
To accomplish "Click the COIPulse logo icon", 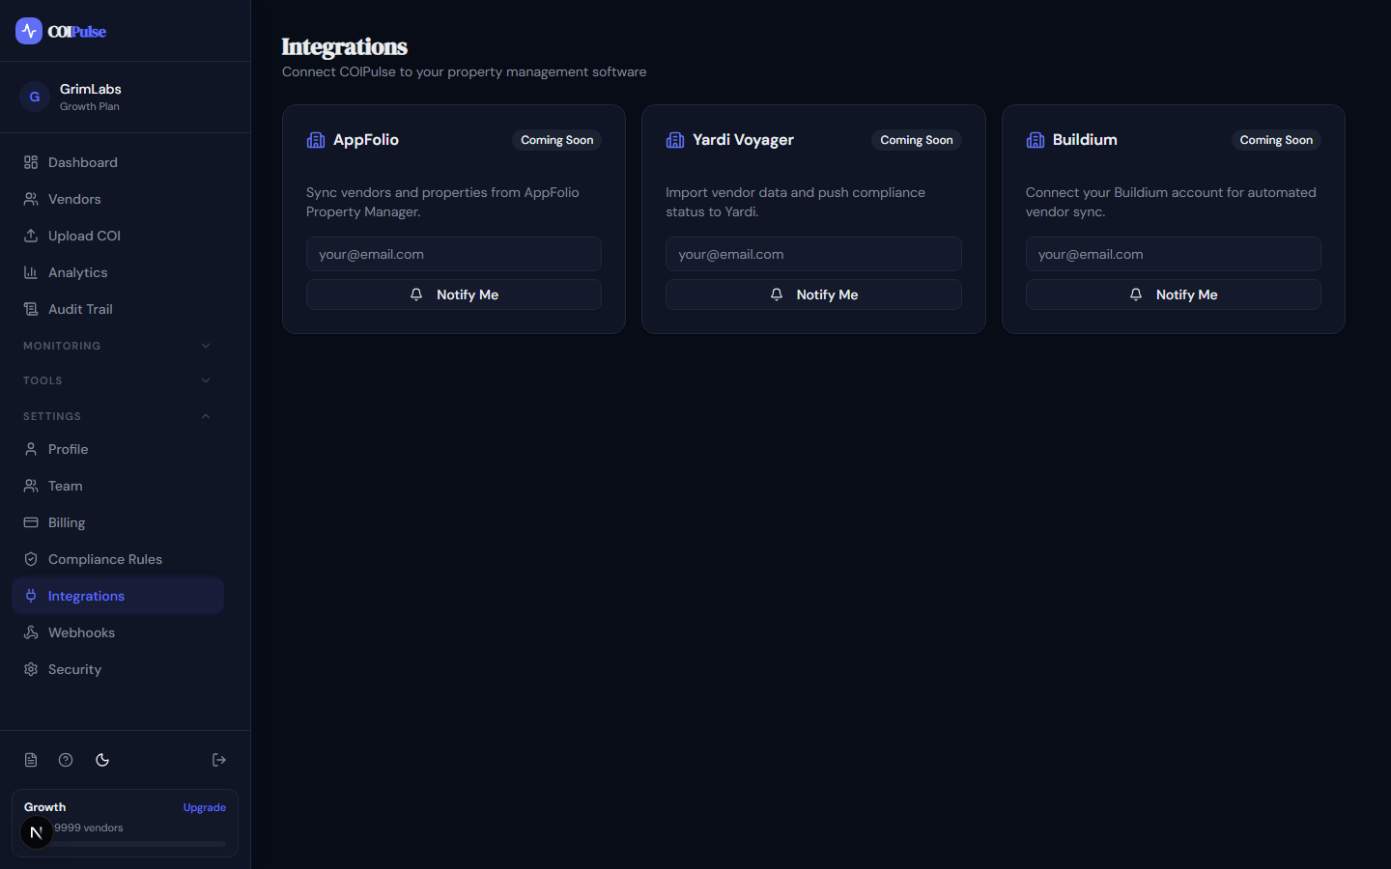I will pos(29,31).
